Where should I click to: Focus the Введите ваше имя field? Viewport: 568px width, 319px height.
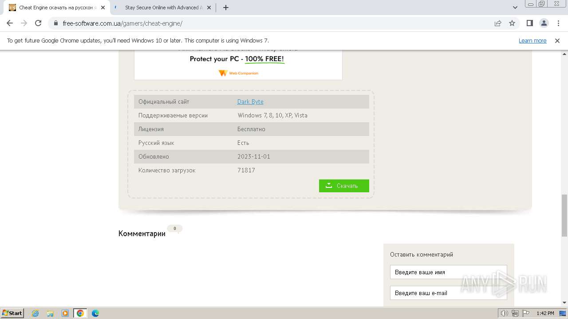tap(448, 272)
